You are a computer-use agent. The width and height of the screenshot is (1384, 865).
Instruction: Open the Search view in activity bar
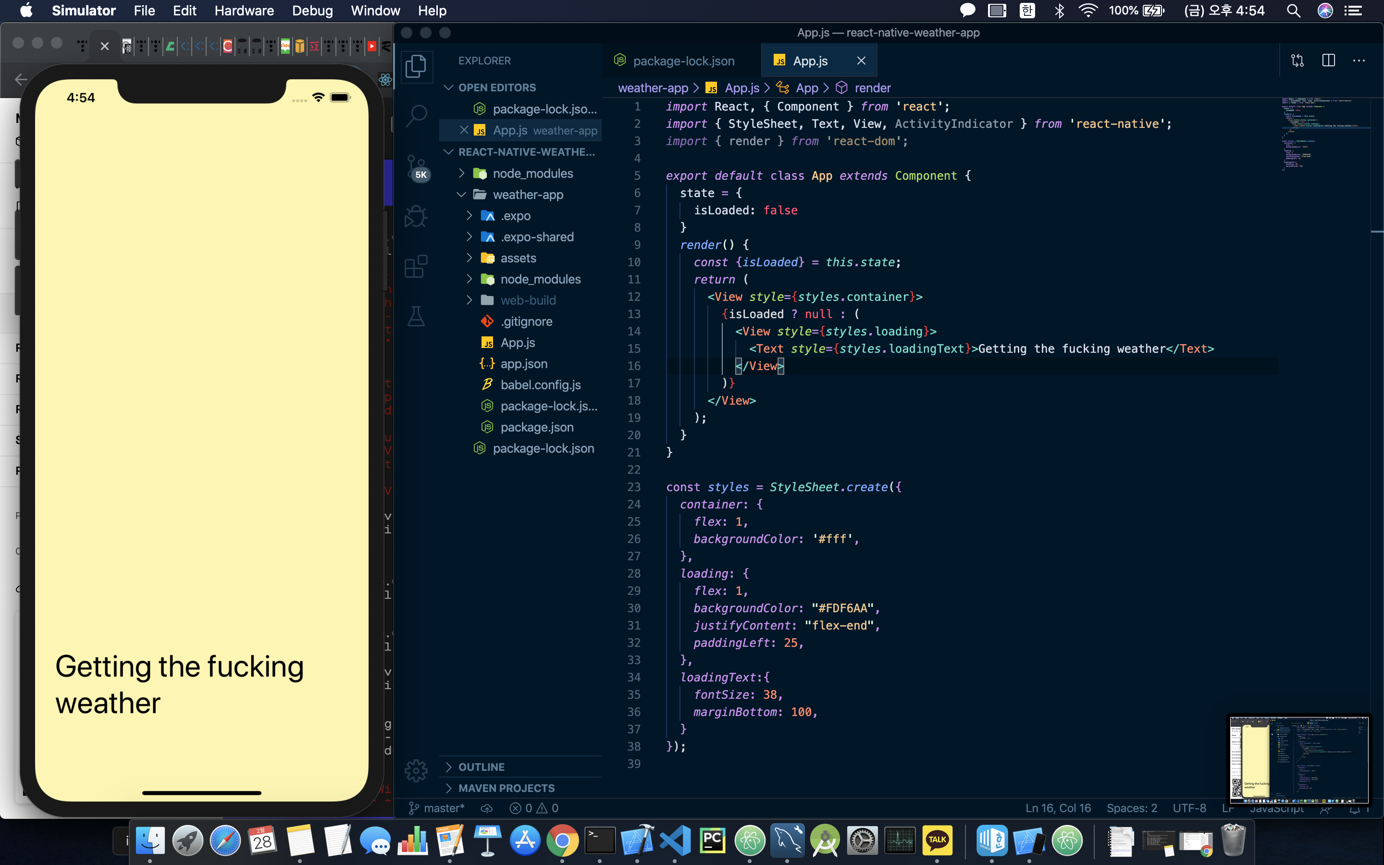(x=416, y=115)
